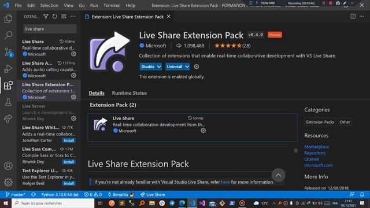The height and width of the screenshot is (208, 370).
Task: Open feedback icon in status bar
Action: [x=352, y=195]
